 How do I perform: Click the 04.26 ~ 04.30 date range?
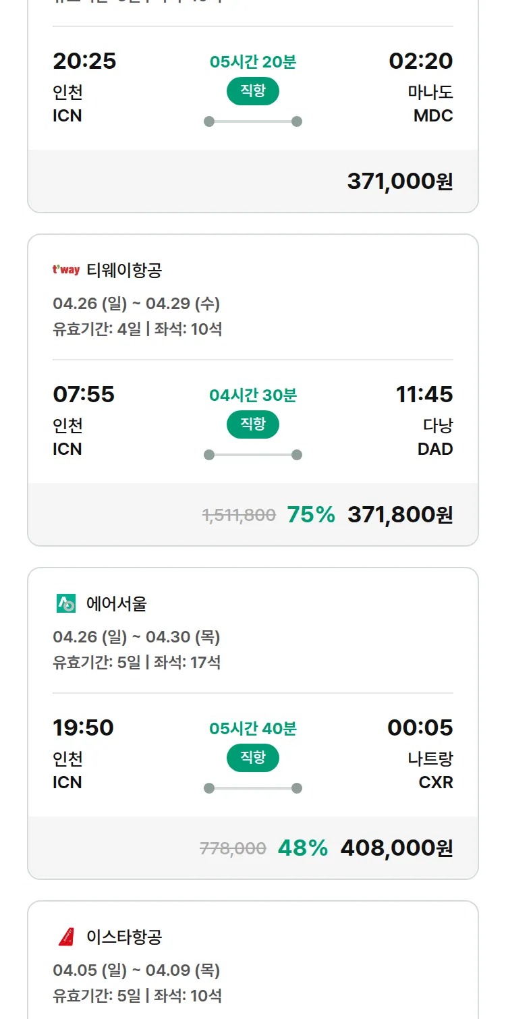tap(136, 637)
